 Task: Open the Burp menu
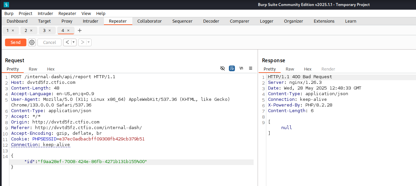point(9,13)
